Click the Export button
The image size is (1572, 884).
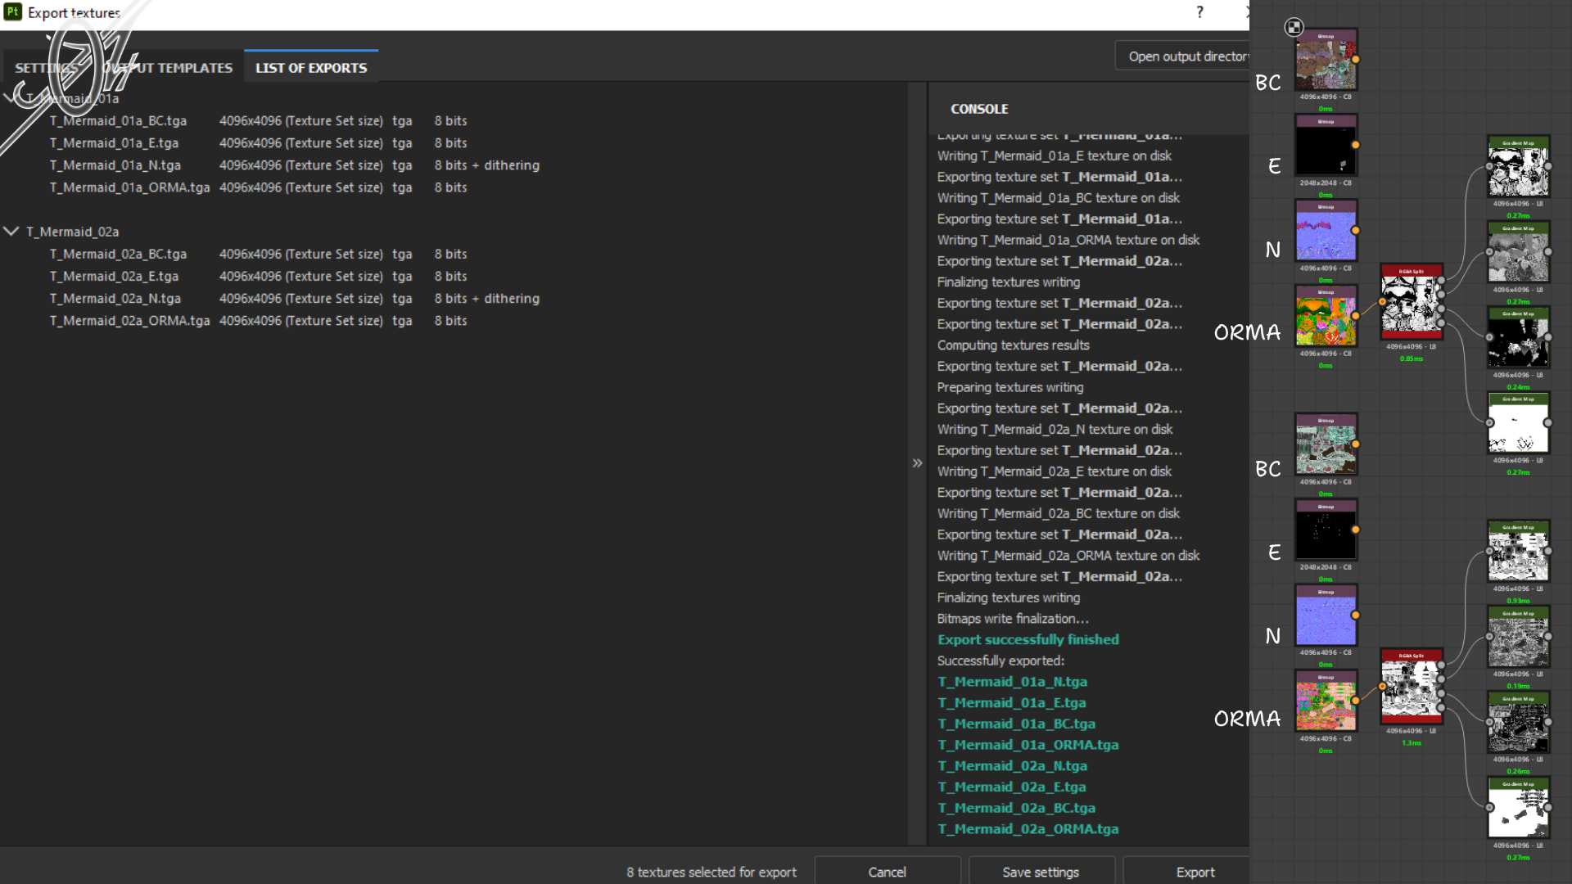(x=1195, y=872)
